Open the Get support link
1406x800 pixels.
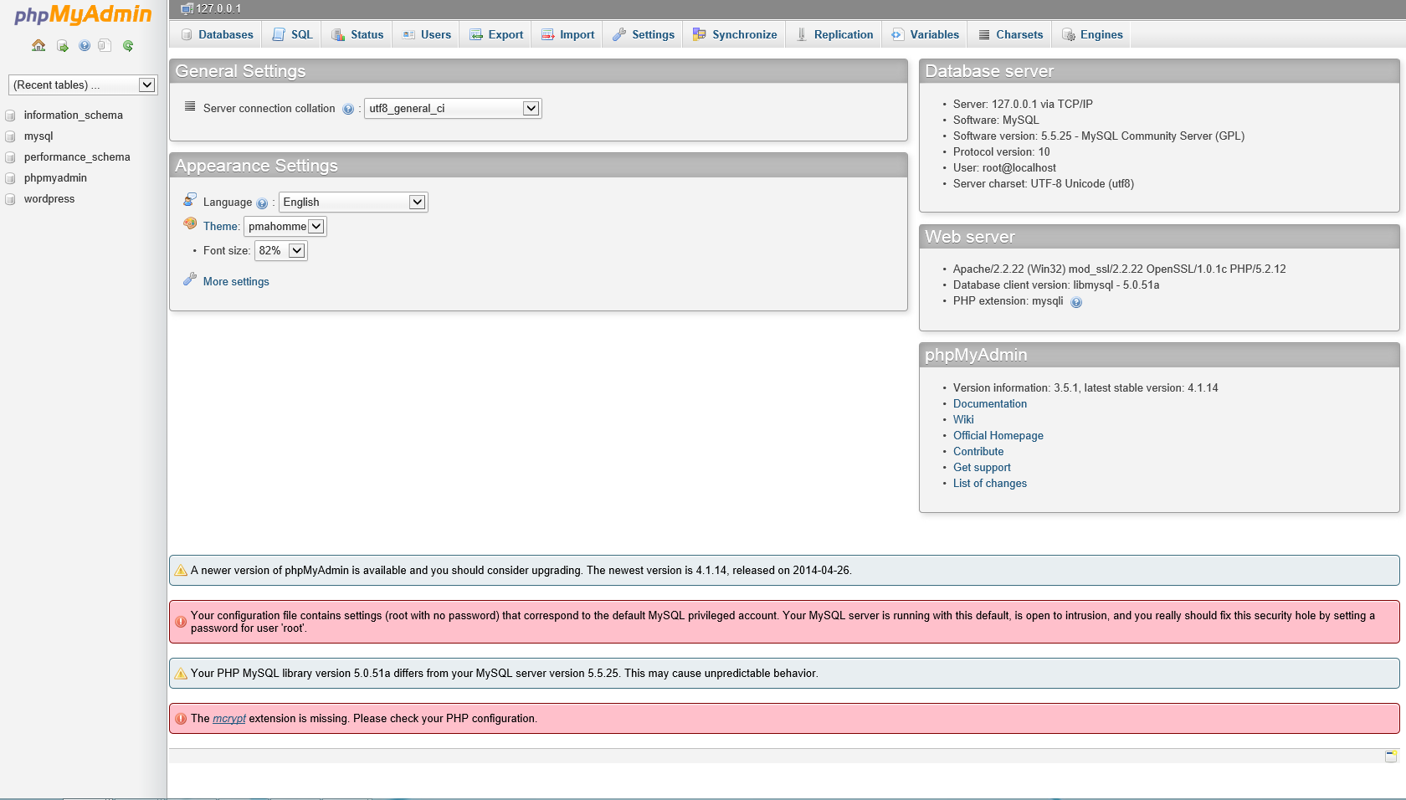pyautogui.click(x=982, y=468)
